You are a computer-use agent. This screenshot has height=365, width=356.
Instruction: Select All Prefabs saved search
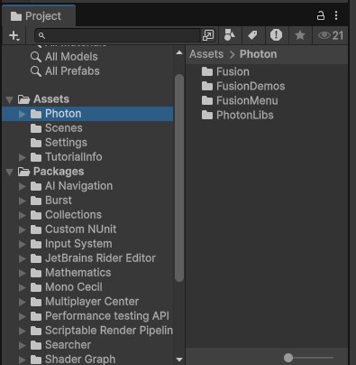coord(72,71)
